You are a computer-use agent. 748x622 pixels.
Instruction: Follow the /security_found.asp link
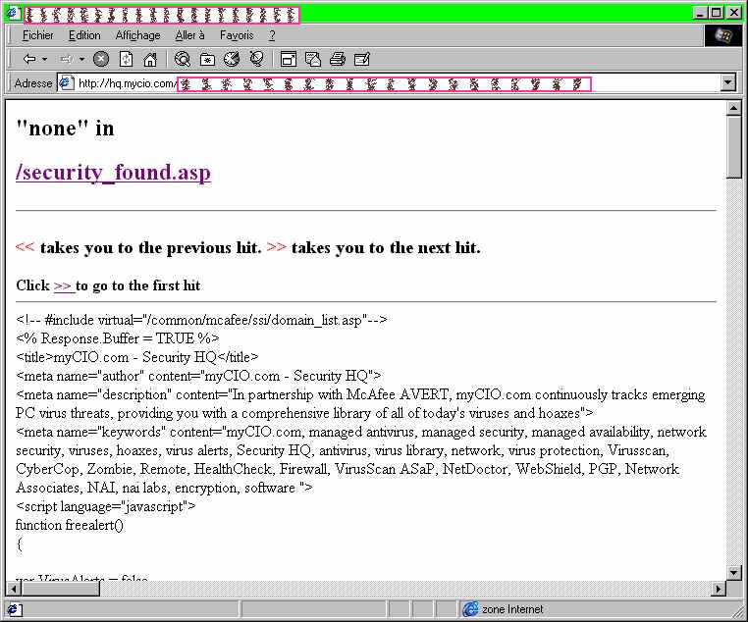click(113, 172)
